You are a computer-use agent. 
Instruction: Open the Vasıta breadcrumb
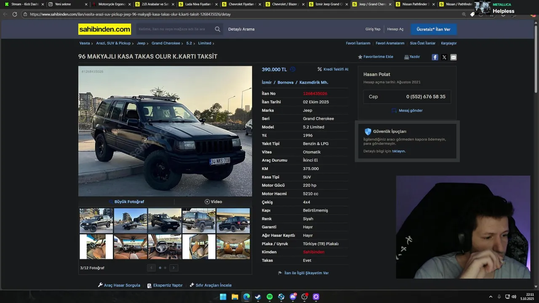[85, 43]
